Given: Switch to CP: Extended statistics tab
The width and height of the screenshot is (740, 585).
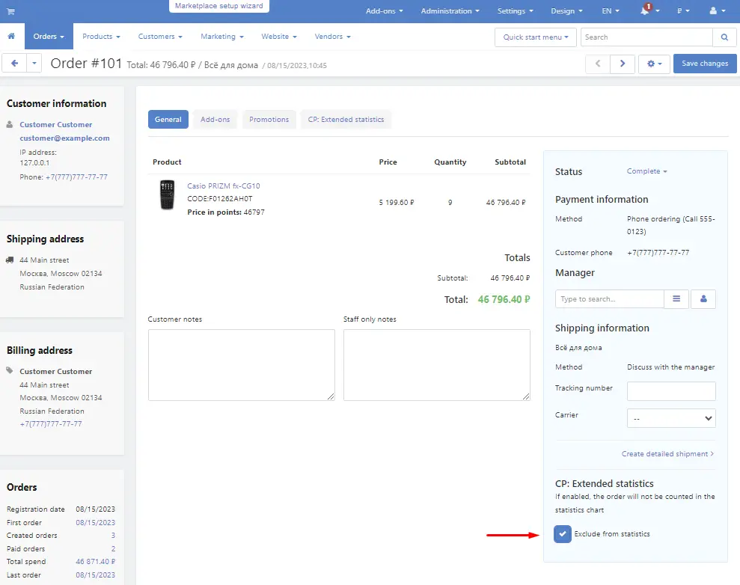Looking at the screenshot, I should (x=346, y=120).
